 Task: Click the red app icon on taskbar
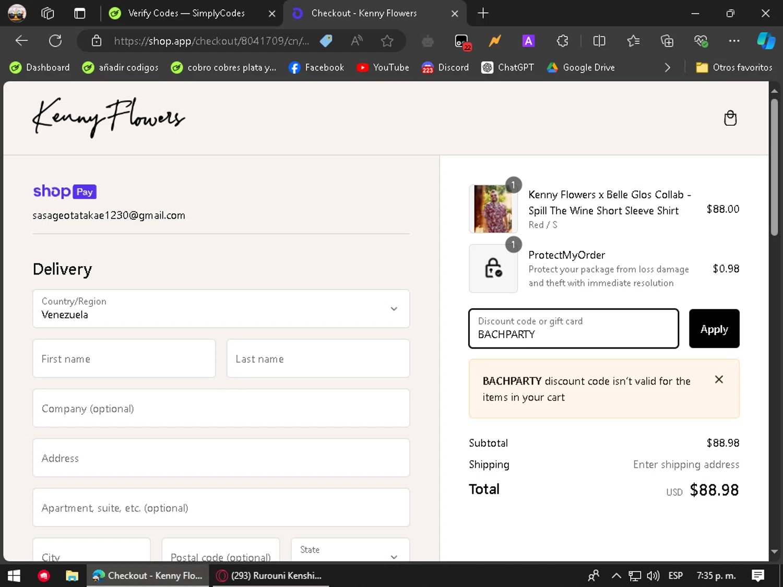[x=44, y=576]
